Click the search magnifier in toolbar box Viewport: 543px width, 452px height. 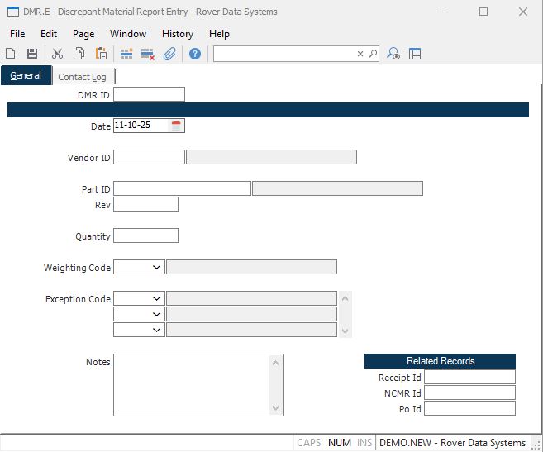(373, 54)
